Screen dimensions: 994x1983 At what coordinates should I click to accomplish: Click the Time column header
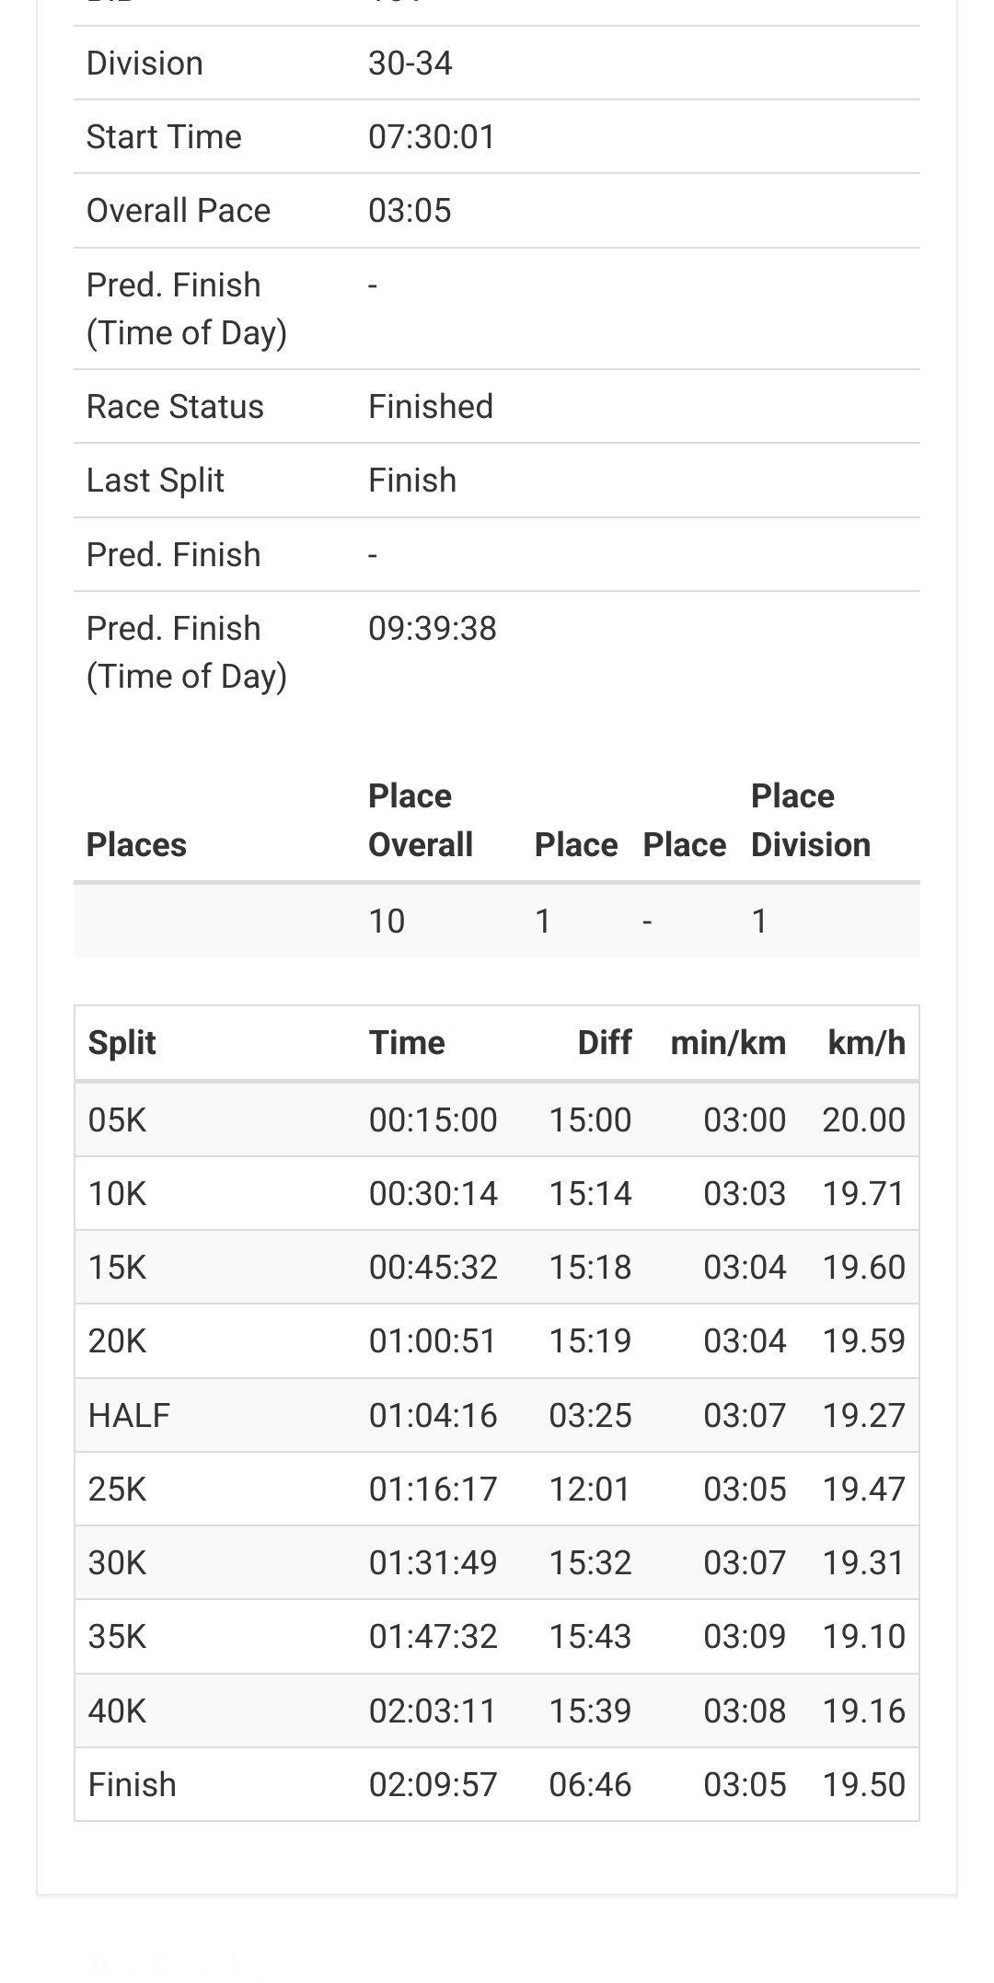pyautogui.click(x=407, y=1043)
